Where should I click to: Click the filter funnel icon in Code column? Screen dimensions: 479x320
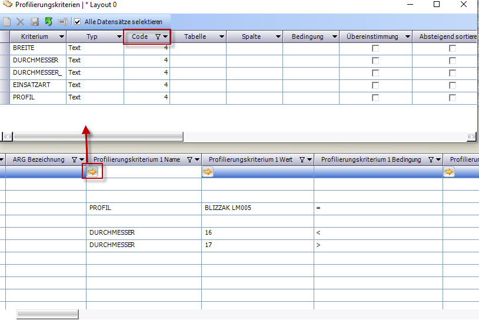157,36
